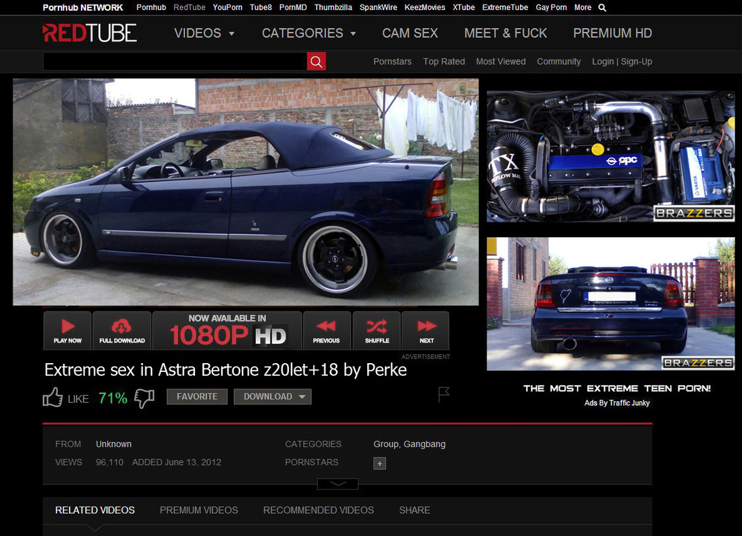
Task: Open the Group category link
Action: (386, 444)
